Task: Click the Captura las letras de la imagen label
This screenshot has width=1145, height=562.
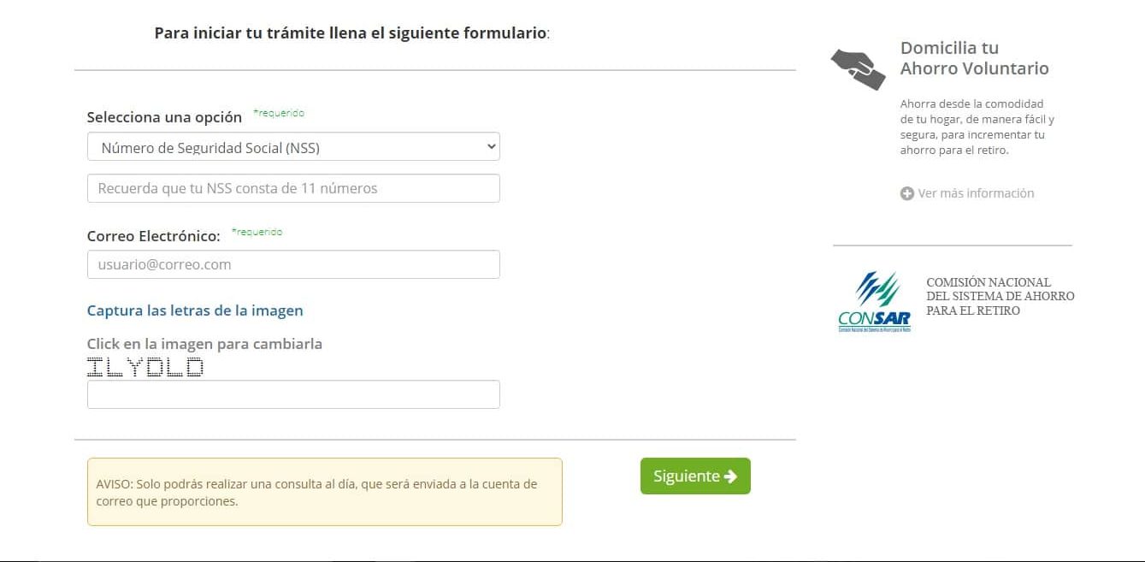Action: (x=195, y=311)
